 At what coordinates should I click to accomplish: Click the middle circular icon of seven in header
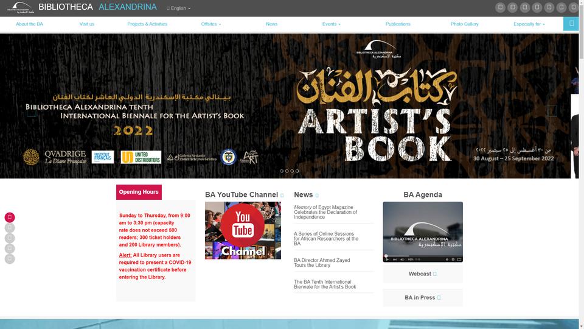[x=537, y=7]
